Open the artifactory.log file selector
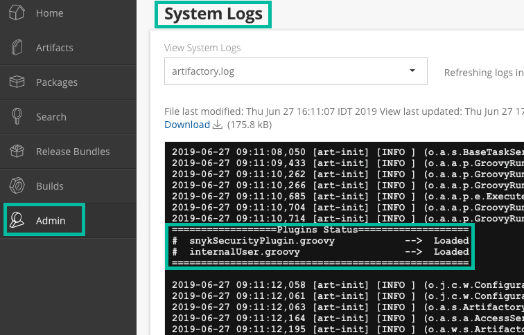524x335 pixels. pyautogui.click(x=284, y=71)
